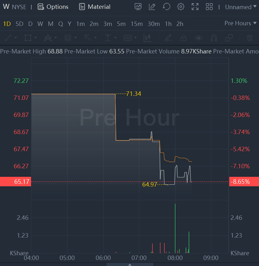This screenshot has height=266, width=259.
Task: Enter fullscreen with the expand arrows icon
Action: [x=195, y=7]
